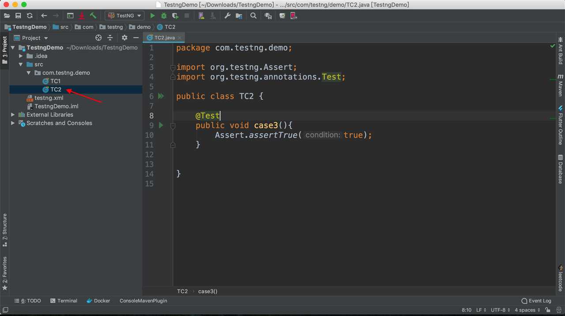Switch to TC2.java editor tab

click(x=165, y=38)
